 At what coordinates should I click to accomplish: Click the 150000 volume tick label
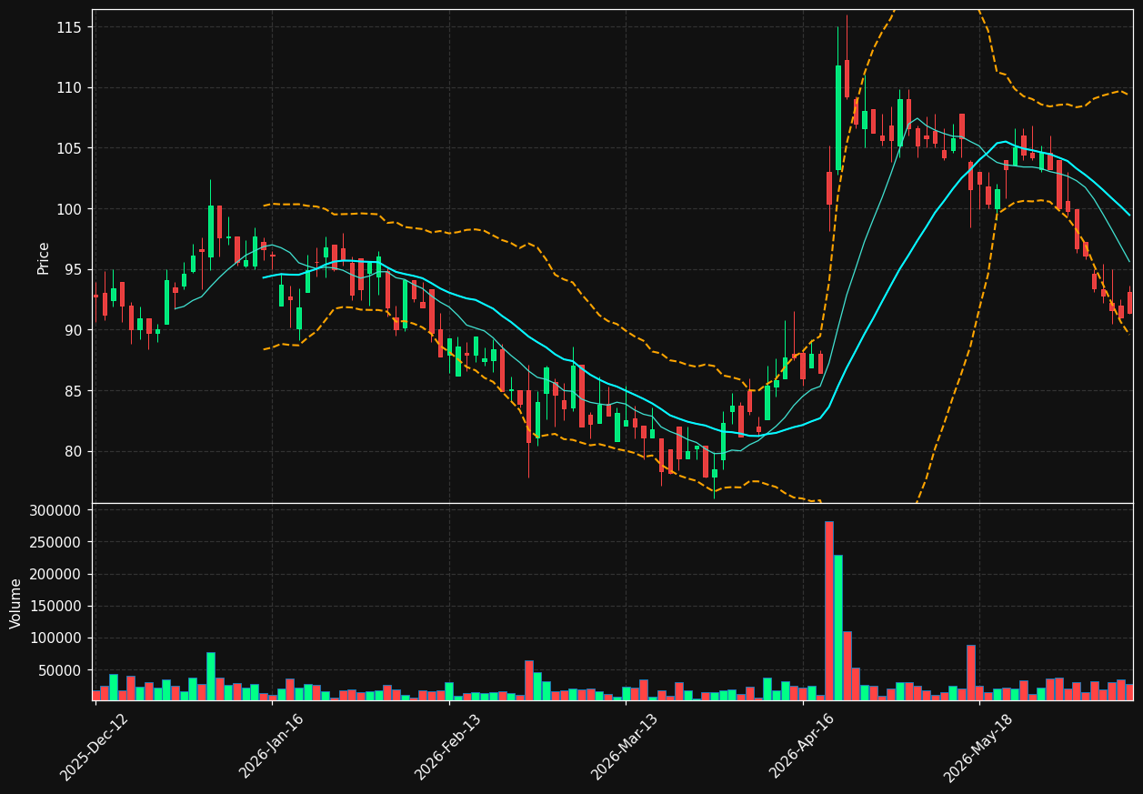(x=56, y=607)
